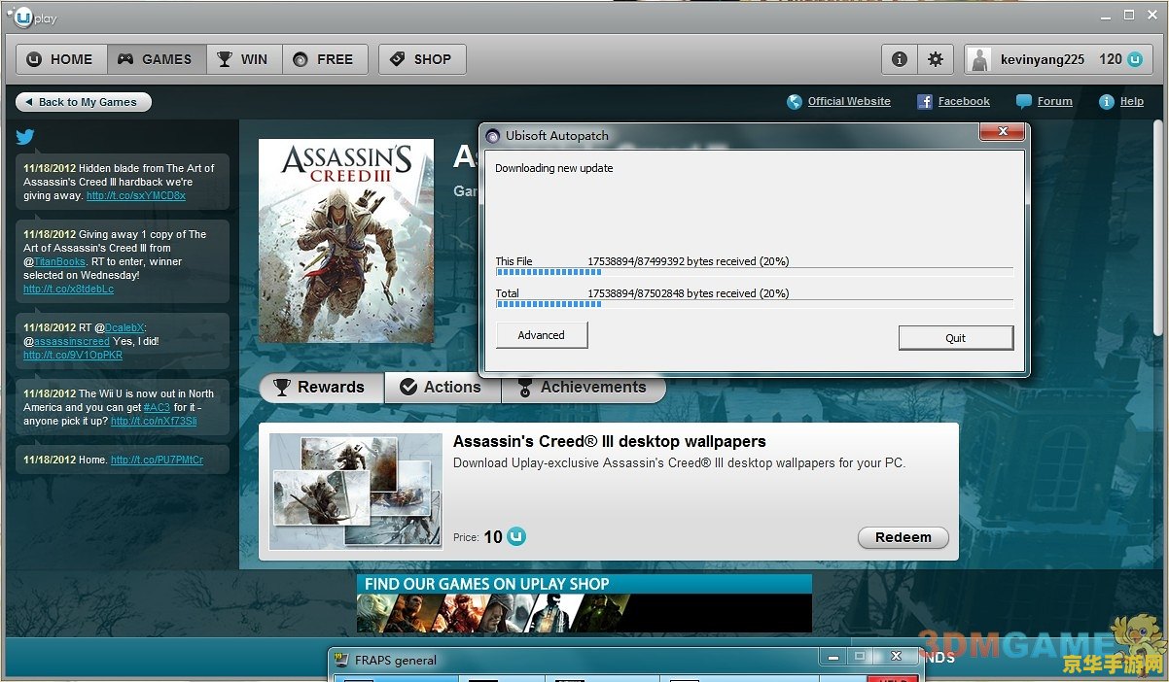Redeem the desktop wallpapers reward

[x=903, y=537]
